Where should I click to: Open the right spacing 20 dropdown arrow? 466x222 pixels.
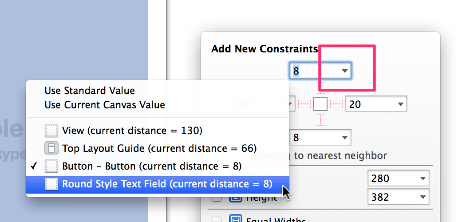click(400, 104)
